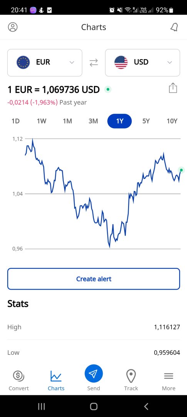Open the More hamburger menu
The image size is (187, 417).
click(x=169, y=376)
